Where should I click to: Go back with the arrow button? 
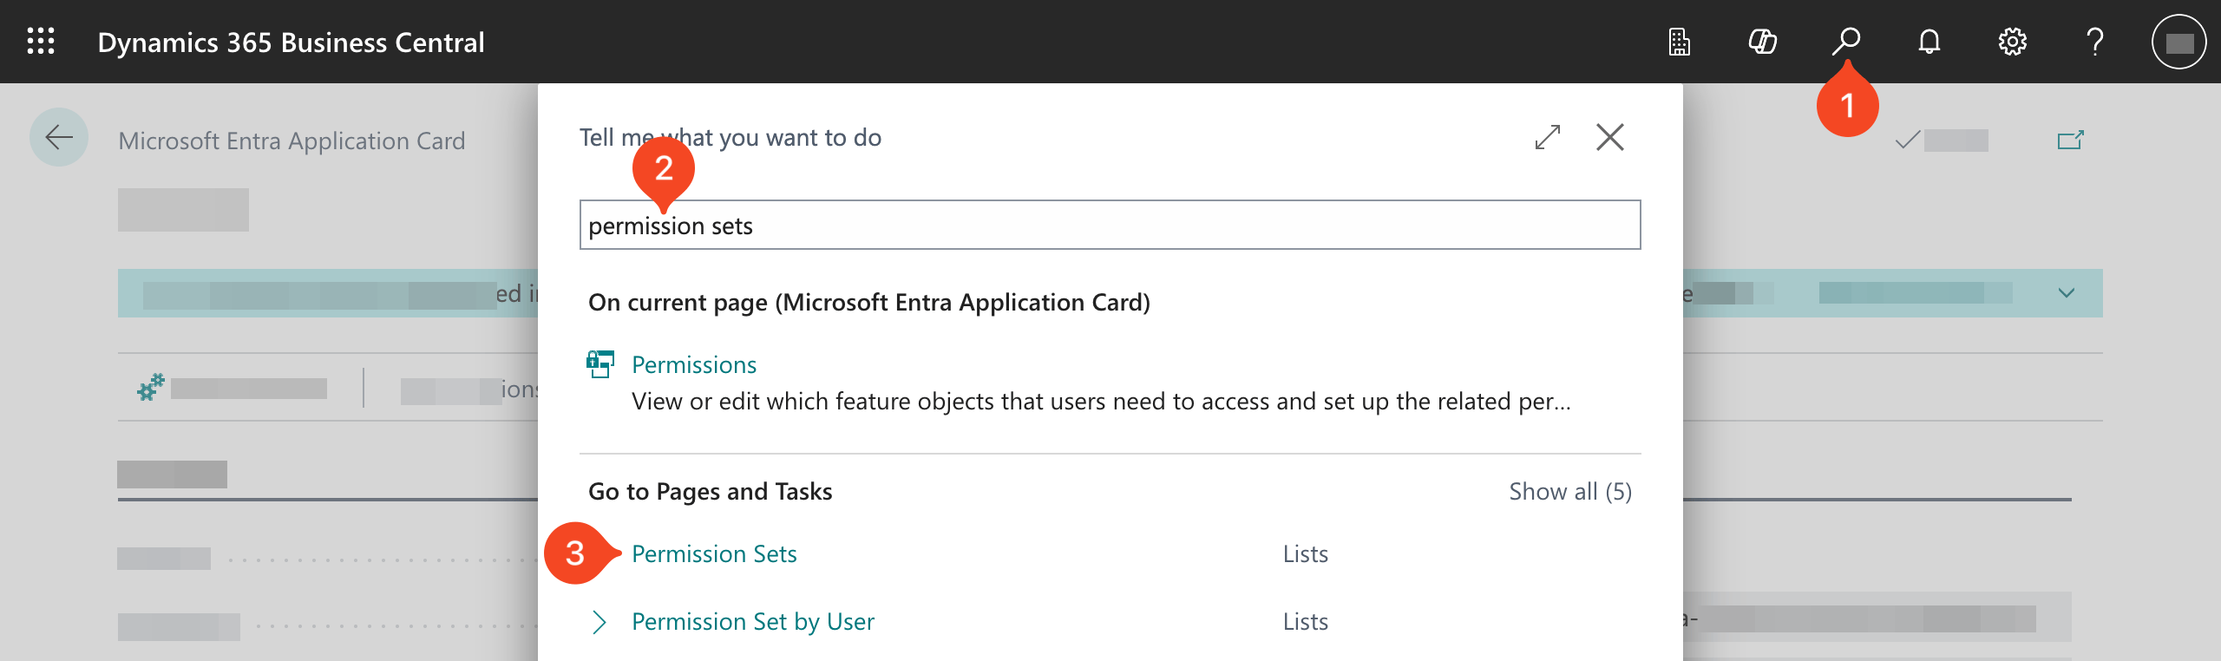point(59,137)
